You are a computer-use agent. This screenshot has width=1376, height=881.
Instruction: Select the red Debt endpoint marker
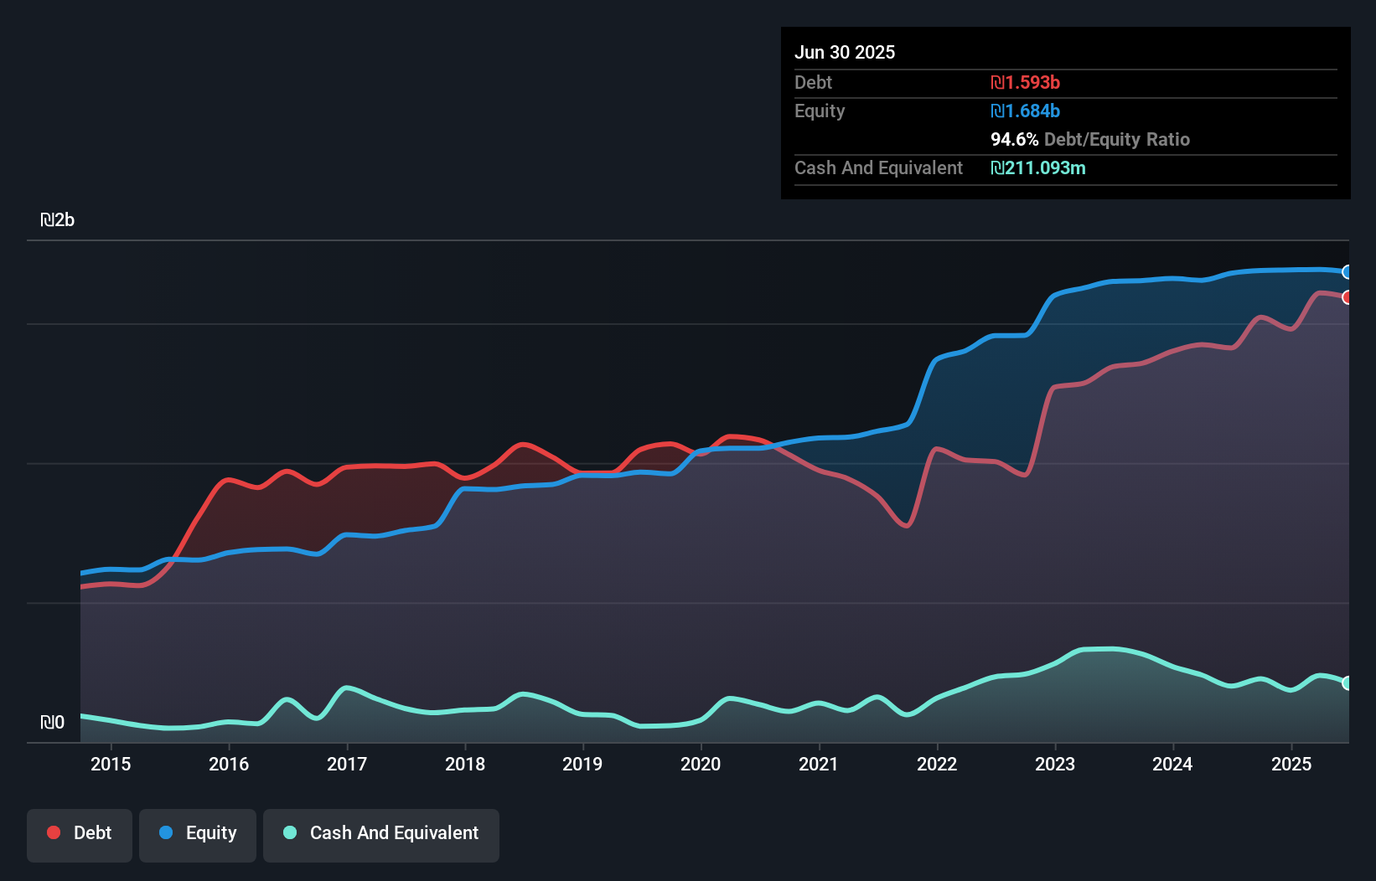(x=1347, y=298)
